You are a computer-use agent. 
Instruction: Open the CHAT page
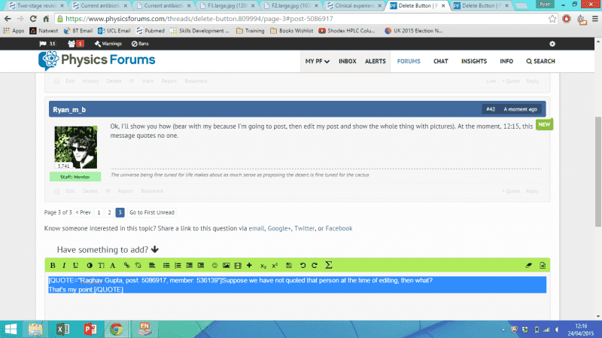(441, 61)
